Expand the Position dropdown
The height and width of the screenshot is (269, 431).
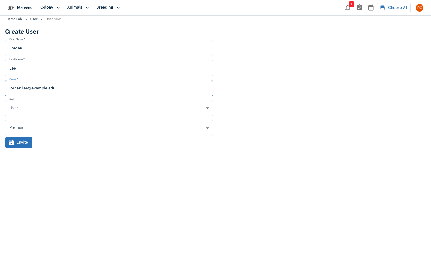[x=109, y=128]
